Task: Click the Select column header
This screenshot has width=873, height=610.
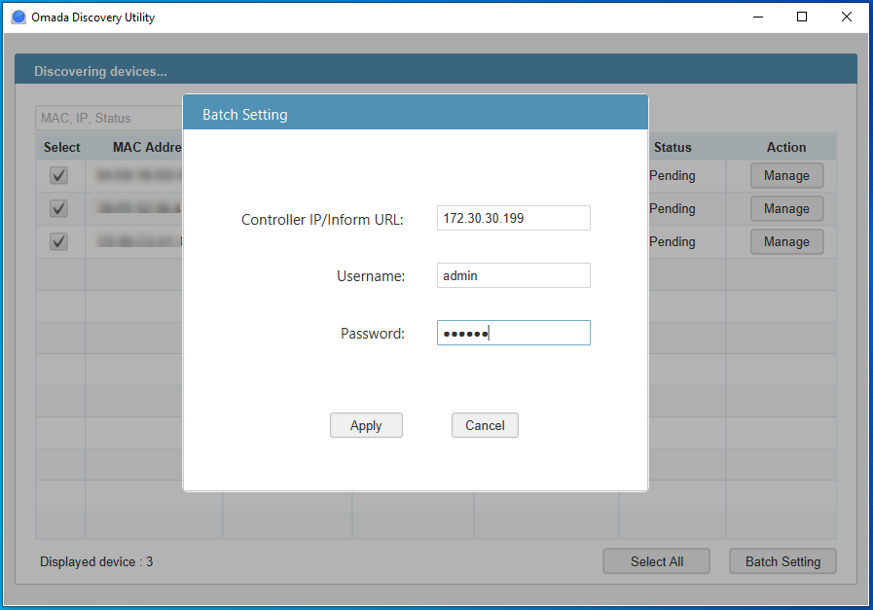Action: pyautogui.click(x=61, y=147)
